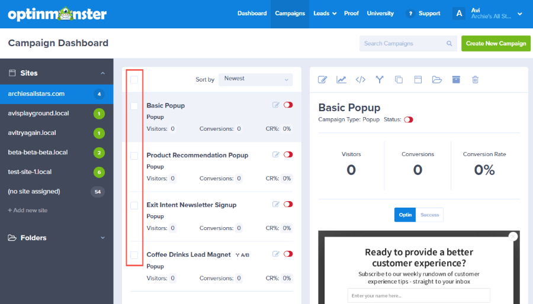Viewport: 533px width, 304px height.
Task: Click the Enter your name field in preview
Action: coord(419,296)
